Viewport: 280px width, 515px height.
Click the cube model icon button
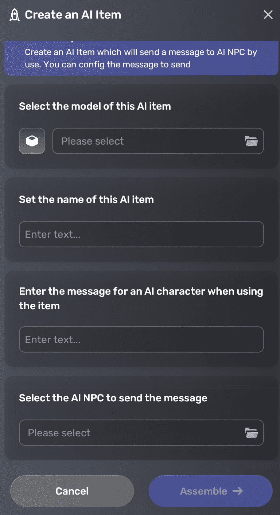point(32,141)
